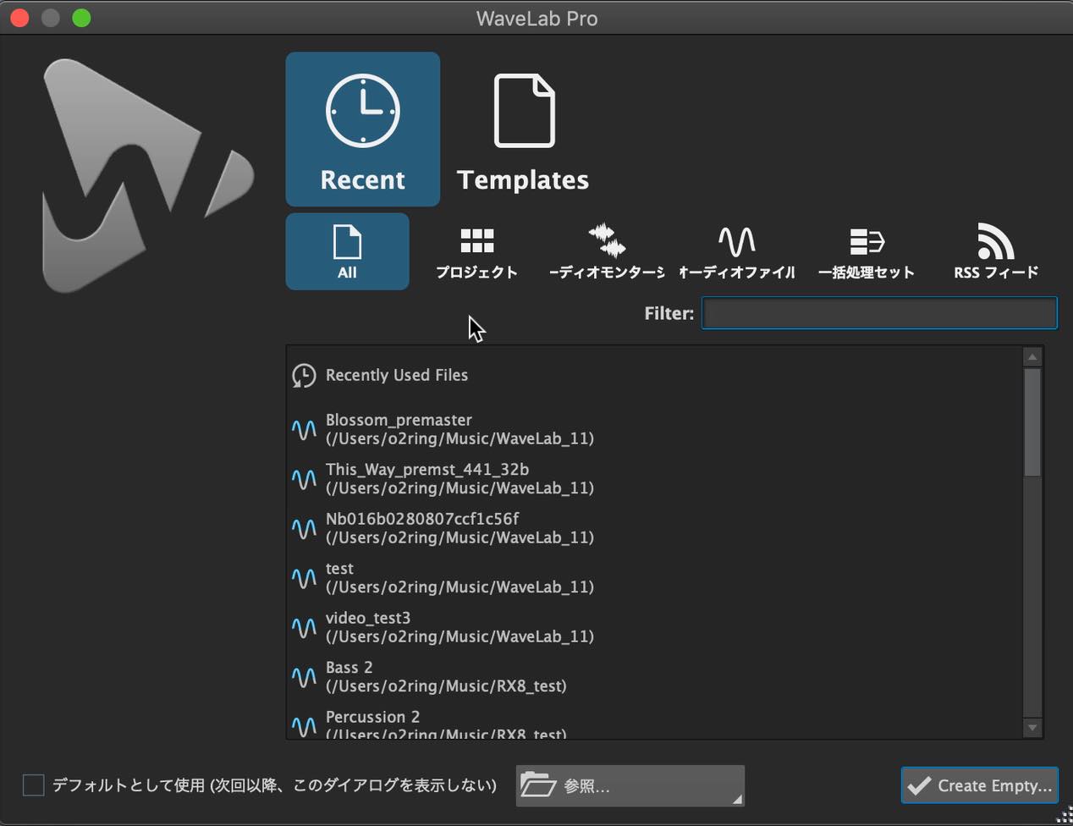This screenshot has width=1073, height=826.
Task: Select video_test3 in recent files
Action: (x=459, y=627)
